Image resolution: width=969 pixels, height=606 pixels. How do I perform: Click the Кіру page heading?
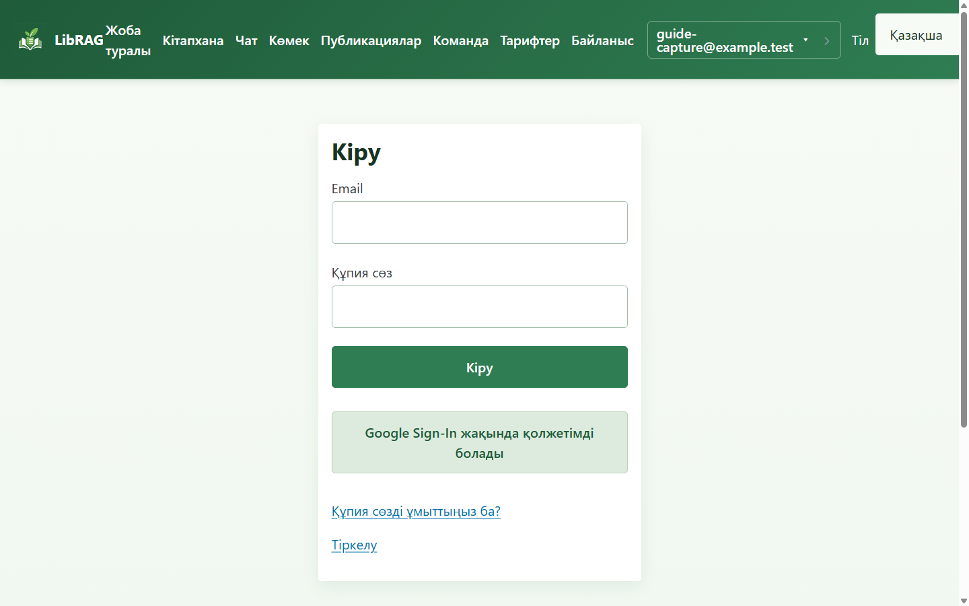tap(356, 153)
